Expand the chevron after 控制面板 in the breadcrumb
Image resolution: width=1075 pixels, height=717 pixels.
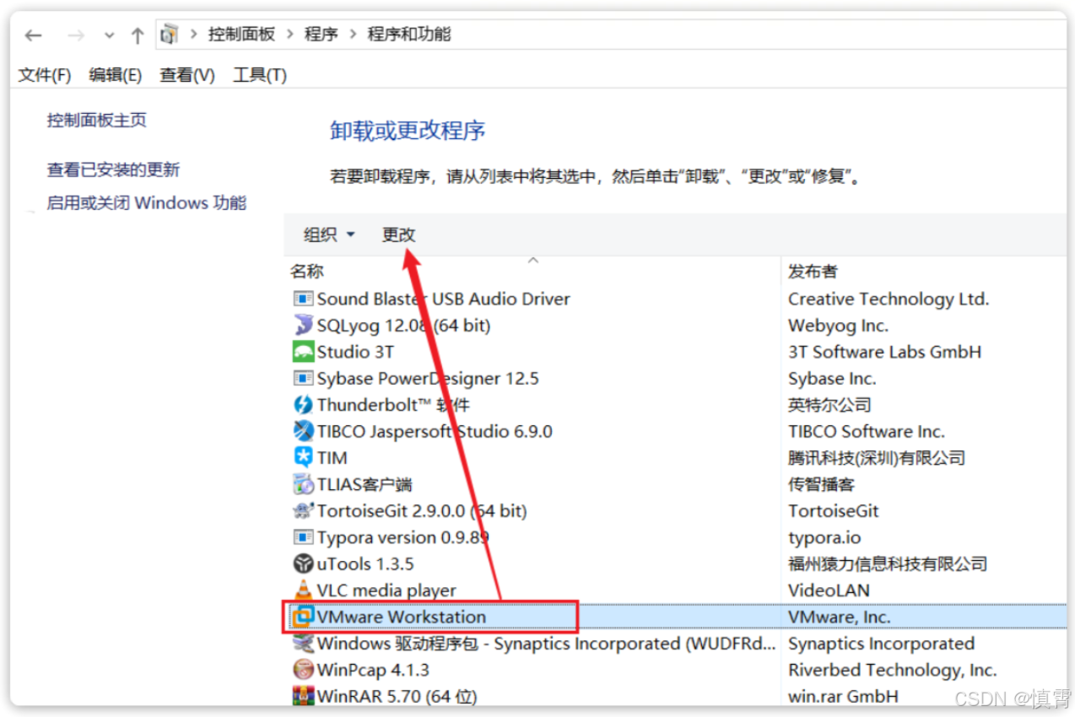290,35
